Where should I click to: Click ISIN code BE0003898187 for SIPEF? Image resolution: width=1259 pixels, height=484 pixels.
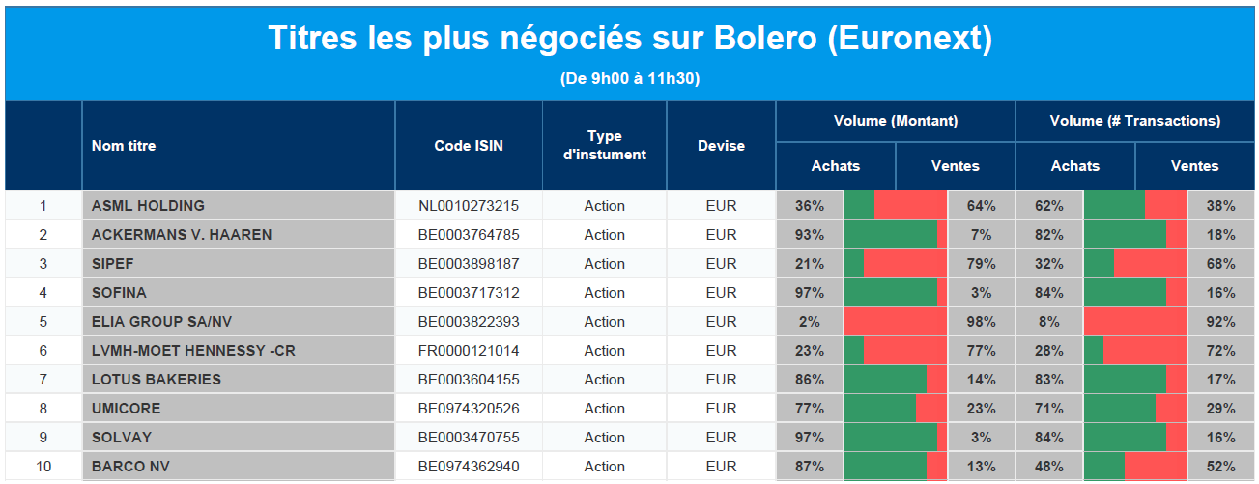(x=469, y=264)
